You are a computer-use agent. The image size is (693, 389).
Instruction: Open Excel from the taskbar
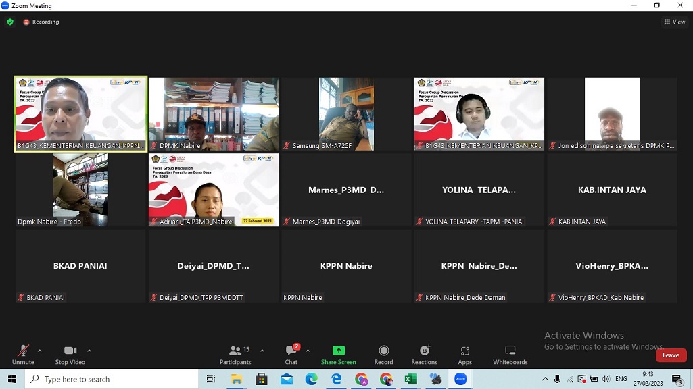[410, 379]
